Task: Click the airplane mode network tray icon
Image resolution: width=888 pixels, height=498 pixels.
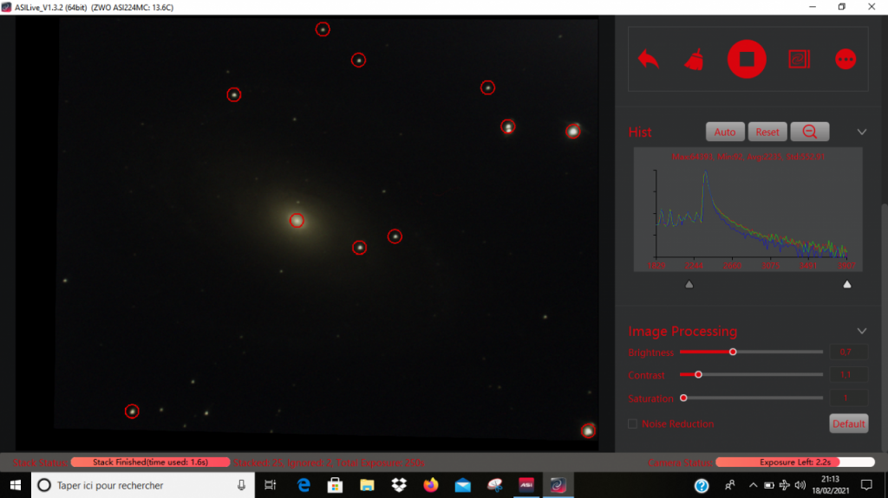Action: click(x=784, y=485)
